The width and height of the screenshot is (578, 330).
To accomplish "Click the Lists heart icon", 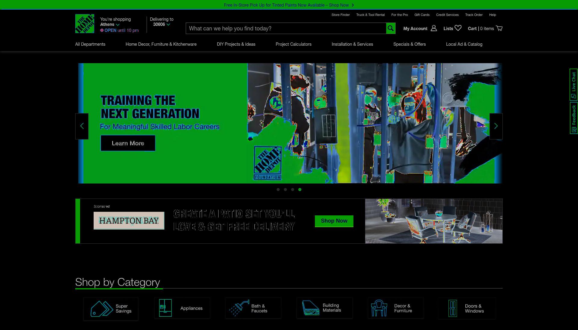I will (x=458, y=28).
